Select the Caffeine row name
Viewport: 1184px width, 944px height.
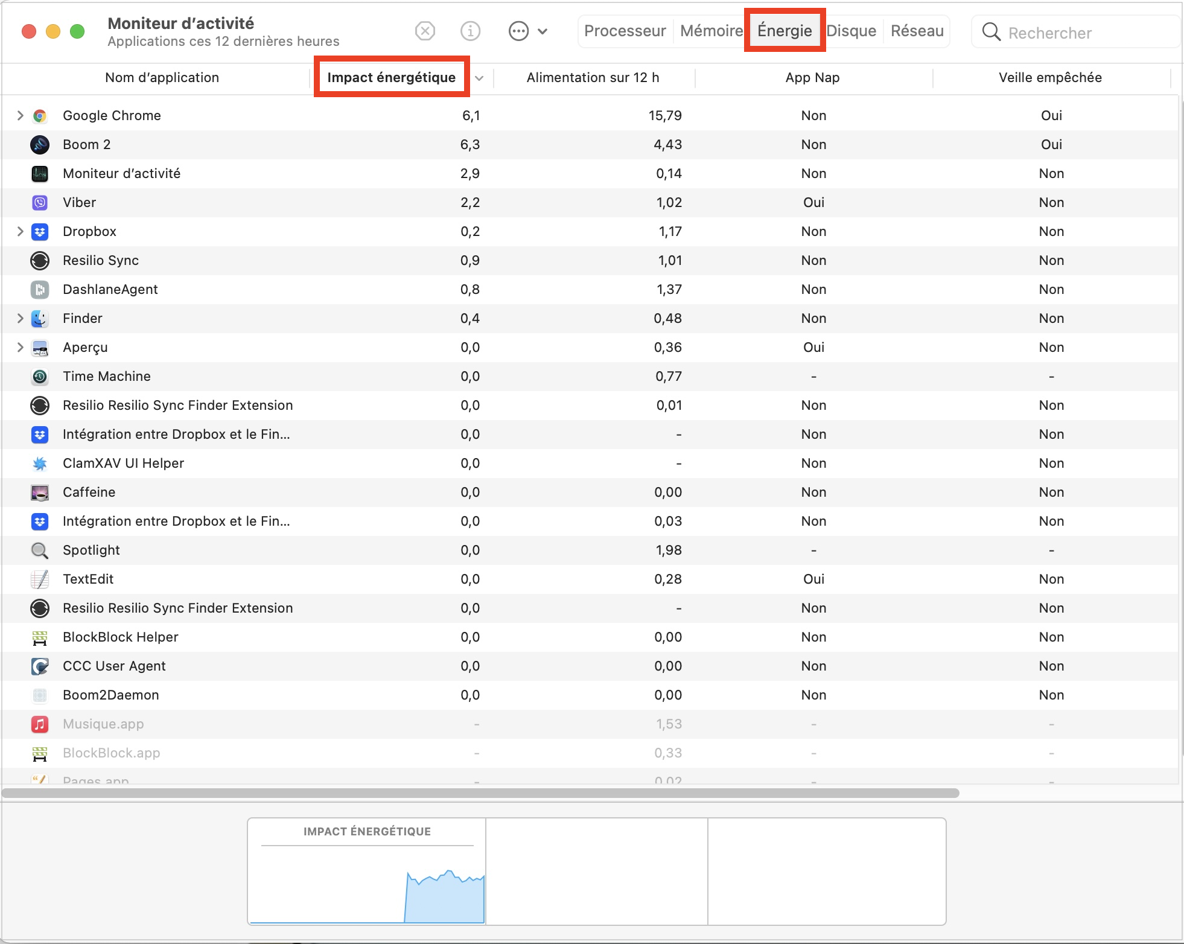tap(89, 493)
